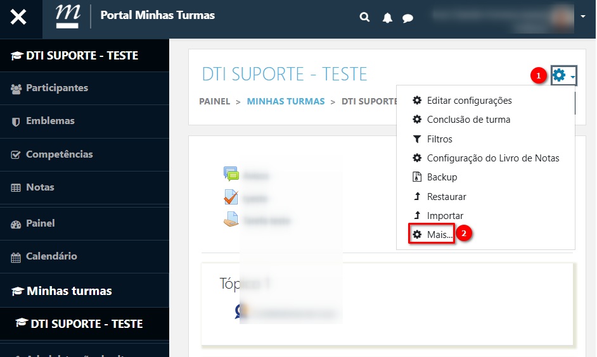The height and width of the screenshot is (357, 597).
Task: Choose Restaurar menu entry
Action: (485, 197)
